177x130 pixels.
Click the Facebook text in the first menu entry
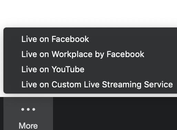pyautogui.click(x=70, y=39)
